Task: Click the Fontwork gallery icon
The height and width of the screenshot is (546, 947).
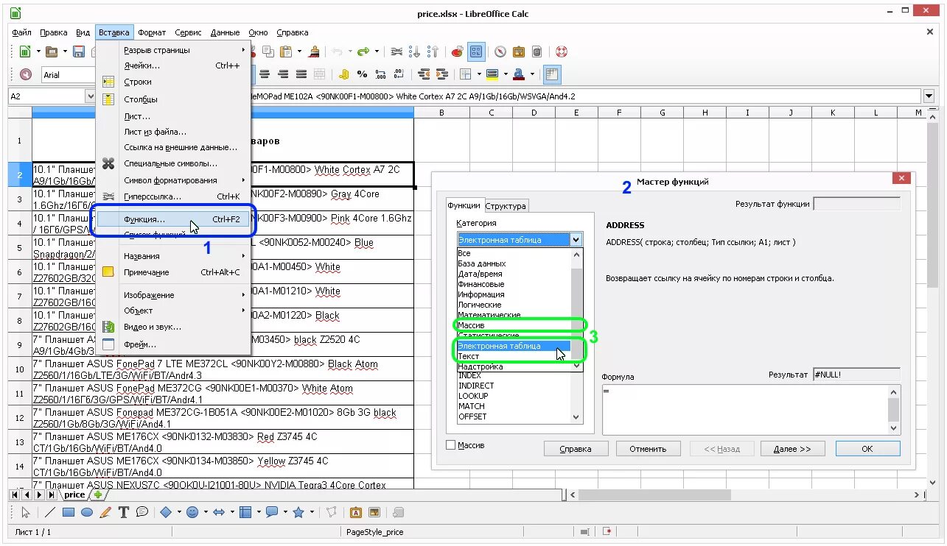Action: point(356,512)
